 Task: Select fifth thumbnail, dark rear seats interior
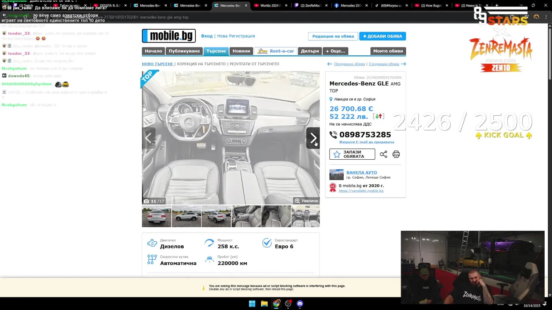click(x=276, y=216)
